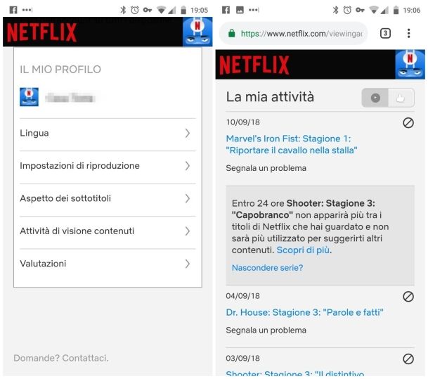Open the Lingua row
The image size is (428, 379).
(x=108, y=134)
